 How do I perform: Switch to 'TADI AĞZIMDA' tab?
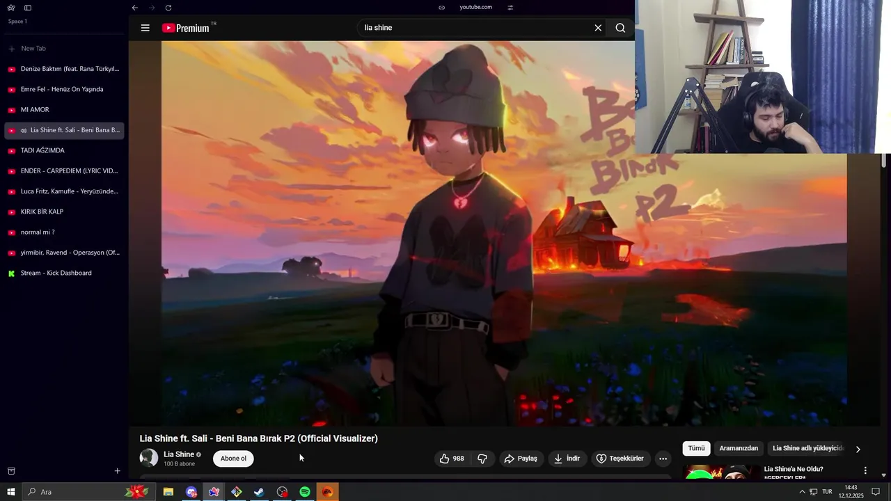tap(64, 150)
